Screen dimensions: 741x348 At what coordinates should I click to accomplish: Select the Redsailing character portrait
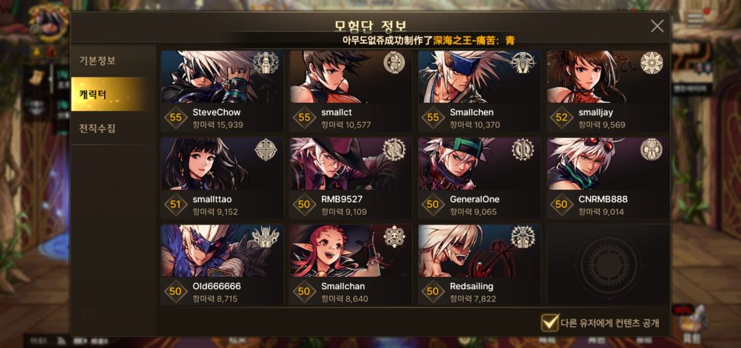tap(480, 251)
